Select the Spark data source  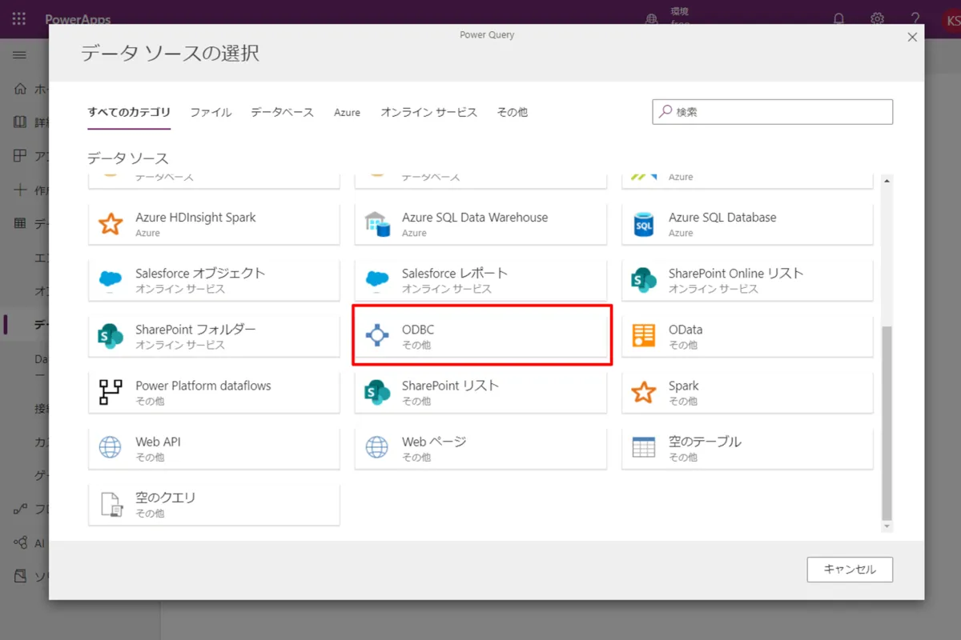click(745, 391)
